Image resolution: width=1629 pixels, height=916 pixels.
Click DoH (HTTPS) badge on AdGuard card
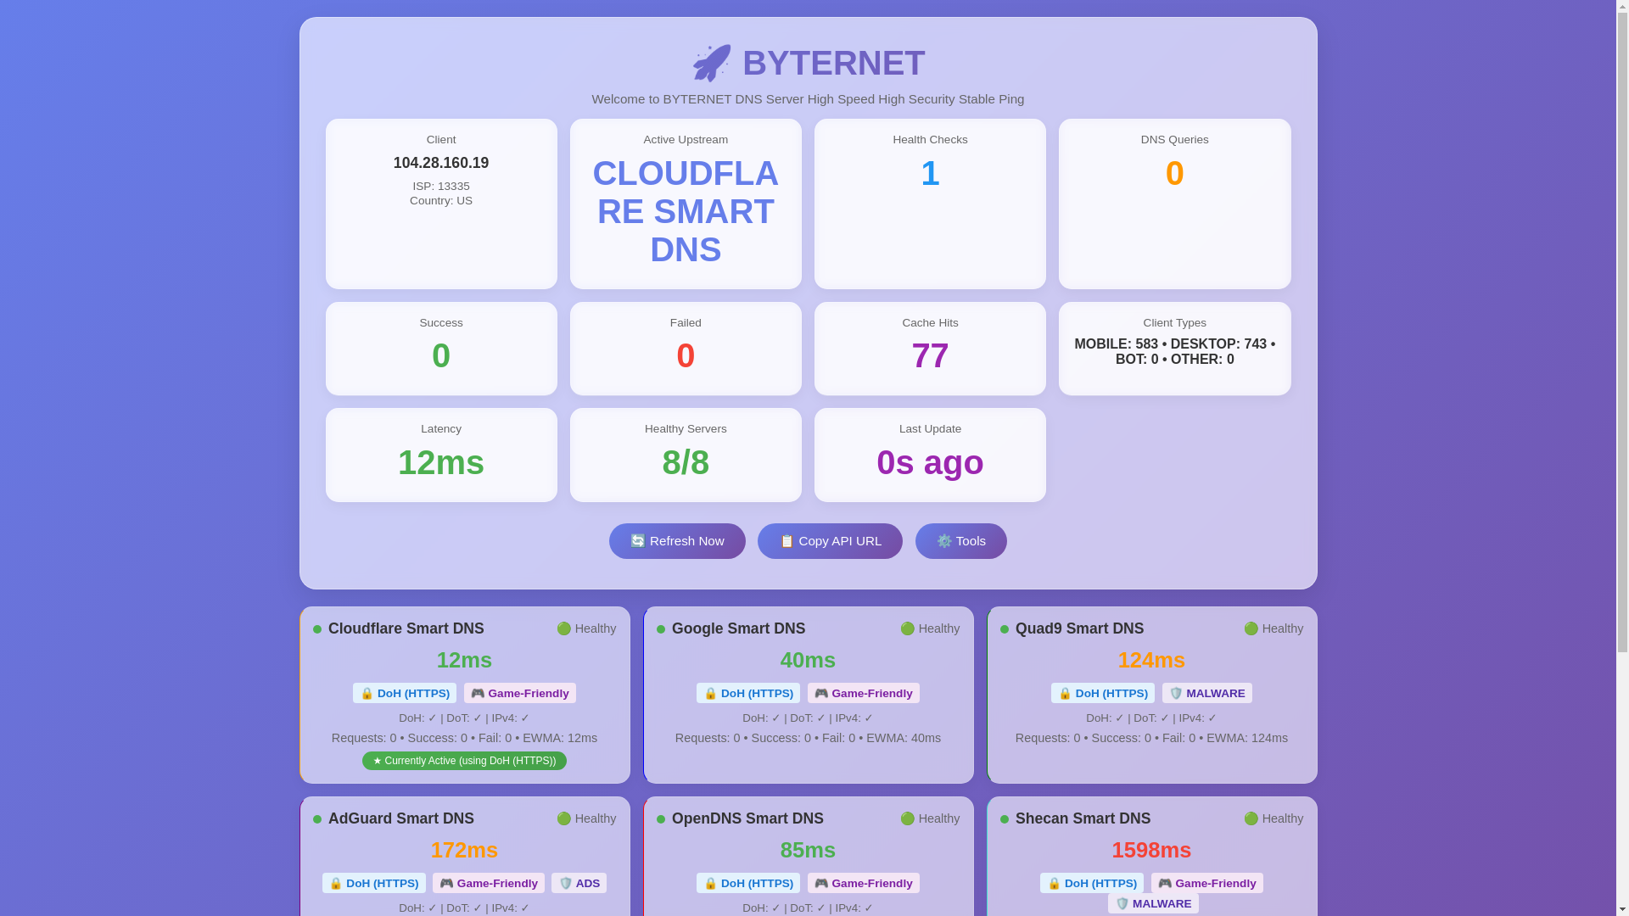(374, 883)
